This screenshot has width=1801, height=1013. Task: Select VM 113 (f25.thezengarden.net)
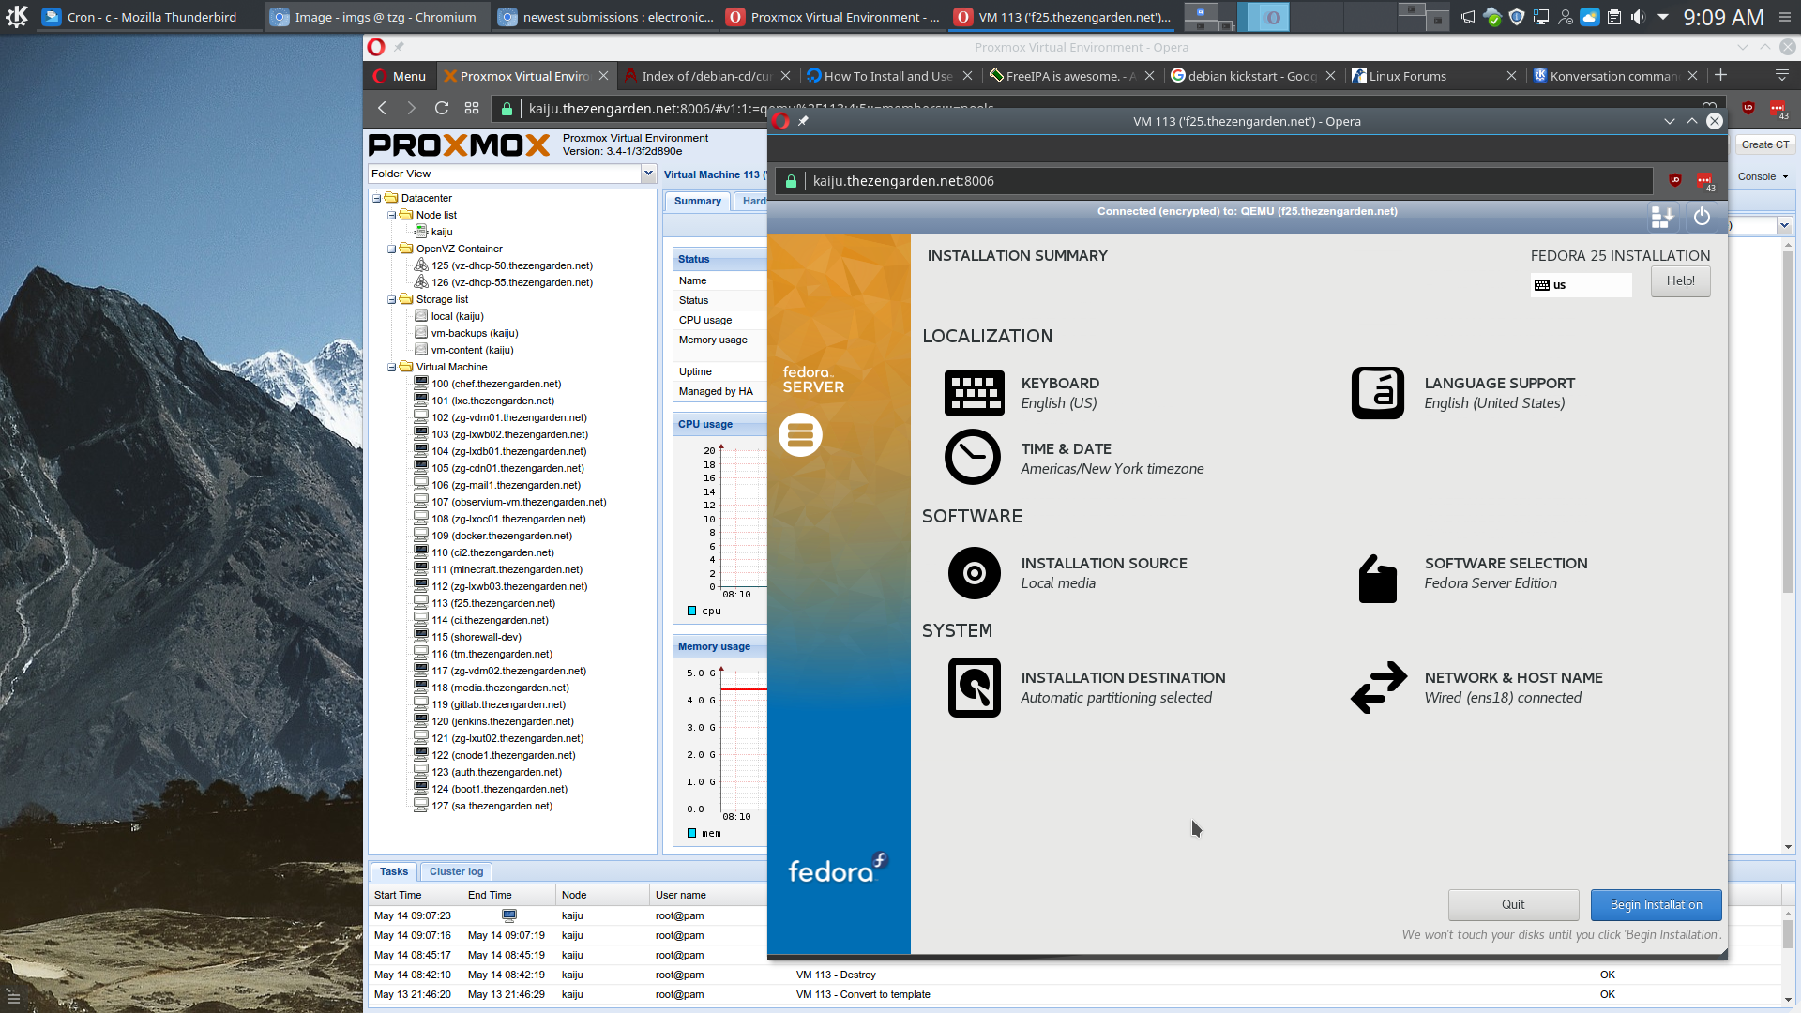point(492,603)
